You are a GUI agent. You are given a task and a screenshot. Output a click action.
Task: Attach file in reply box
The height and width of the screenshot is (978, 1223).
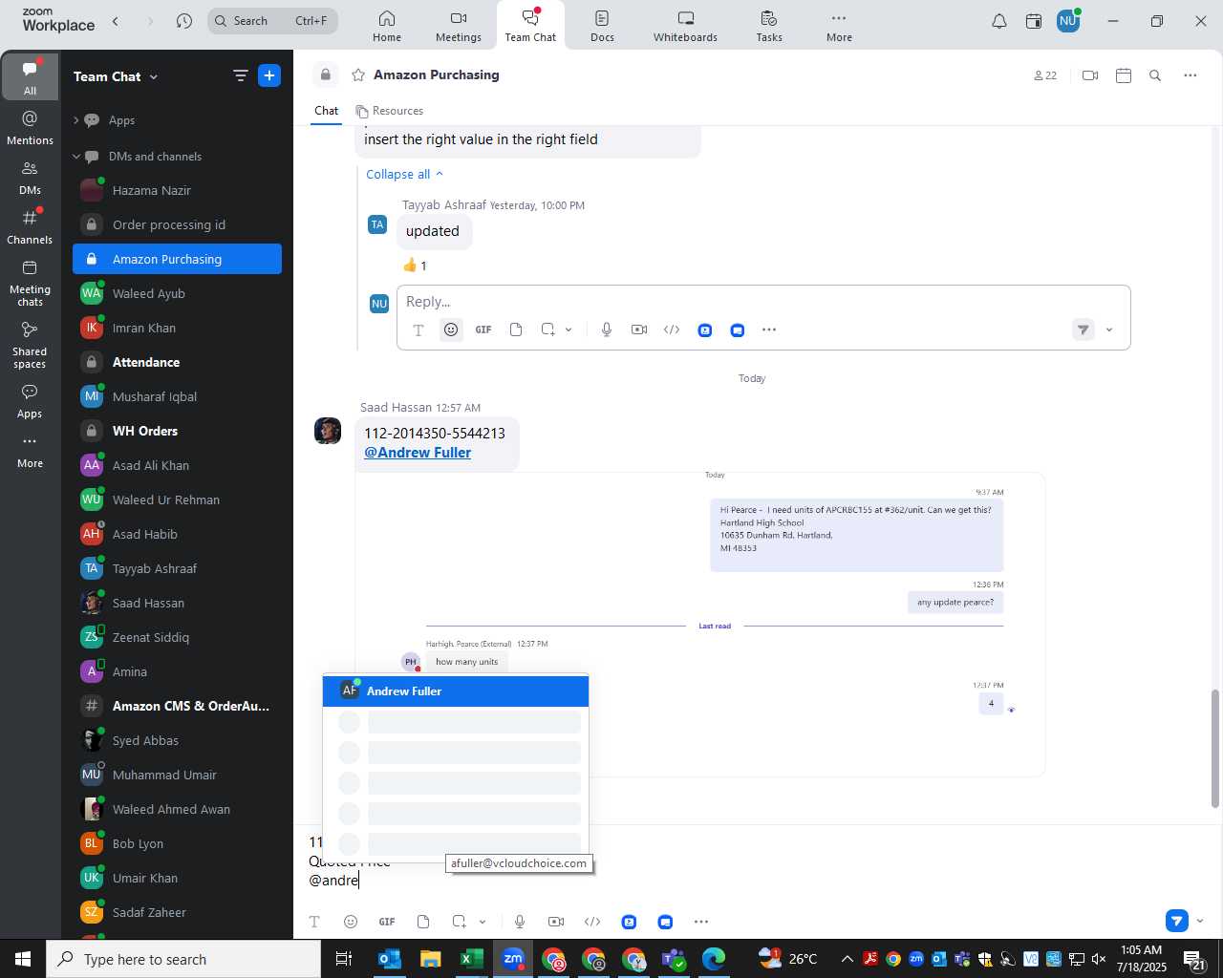click(516, 330)
